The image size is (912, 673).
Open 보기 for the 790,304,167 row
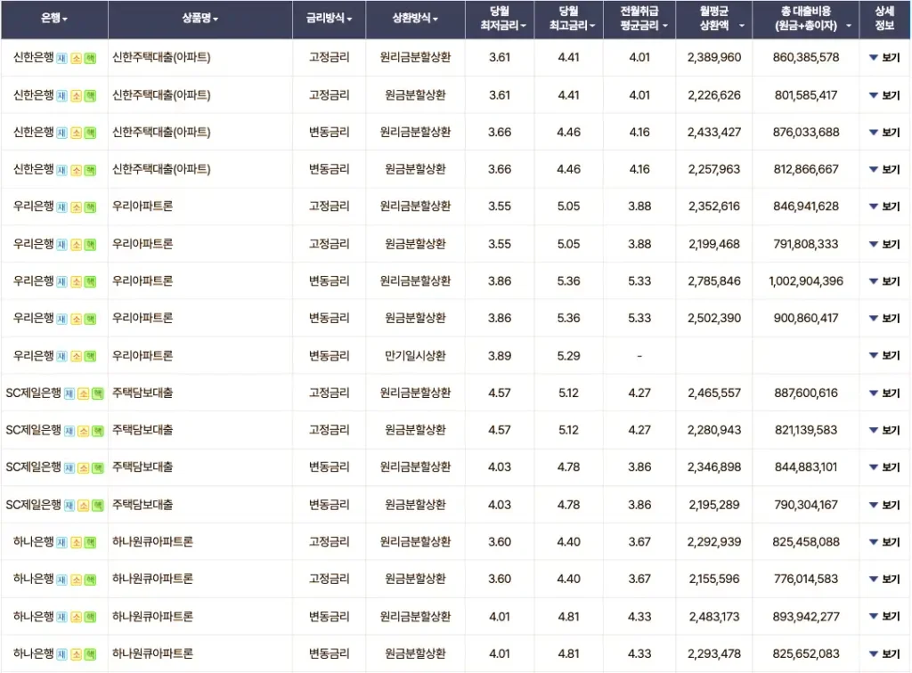tap(884, 505)
